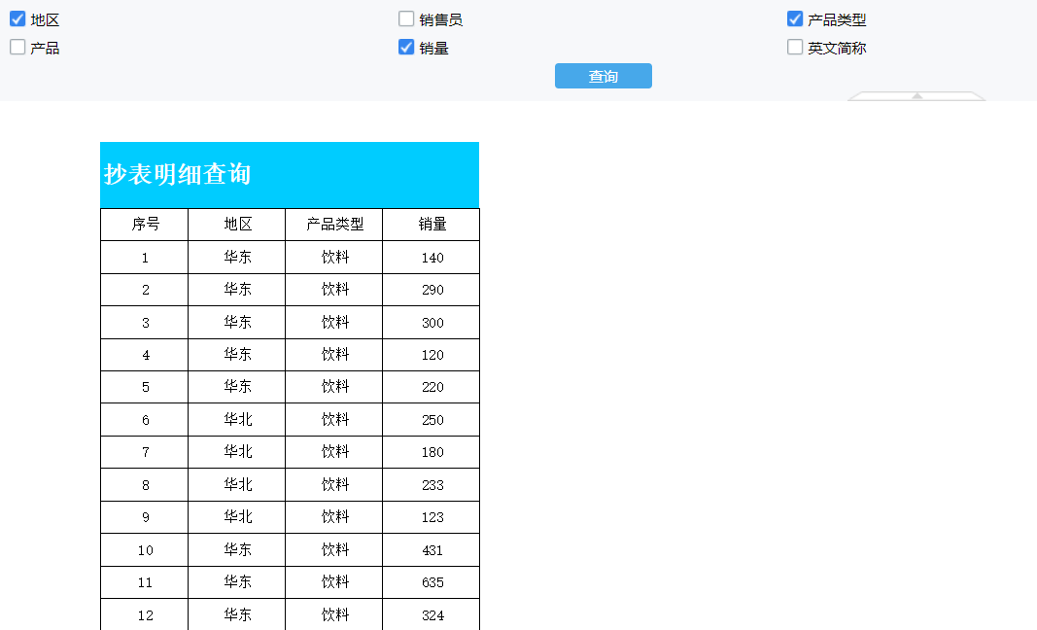Select the 销量 cell showing 635
The image size is (1037, 630).
pos(432,582)
